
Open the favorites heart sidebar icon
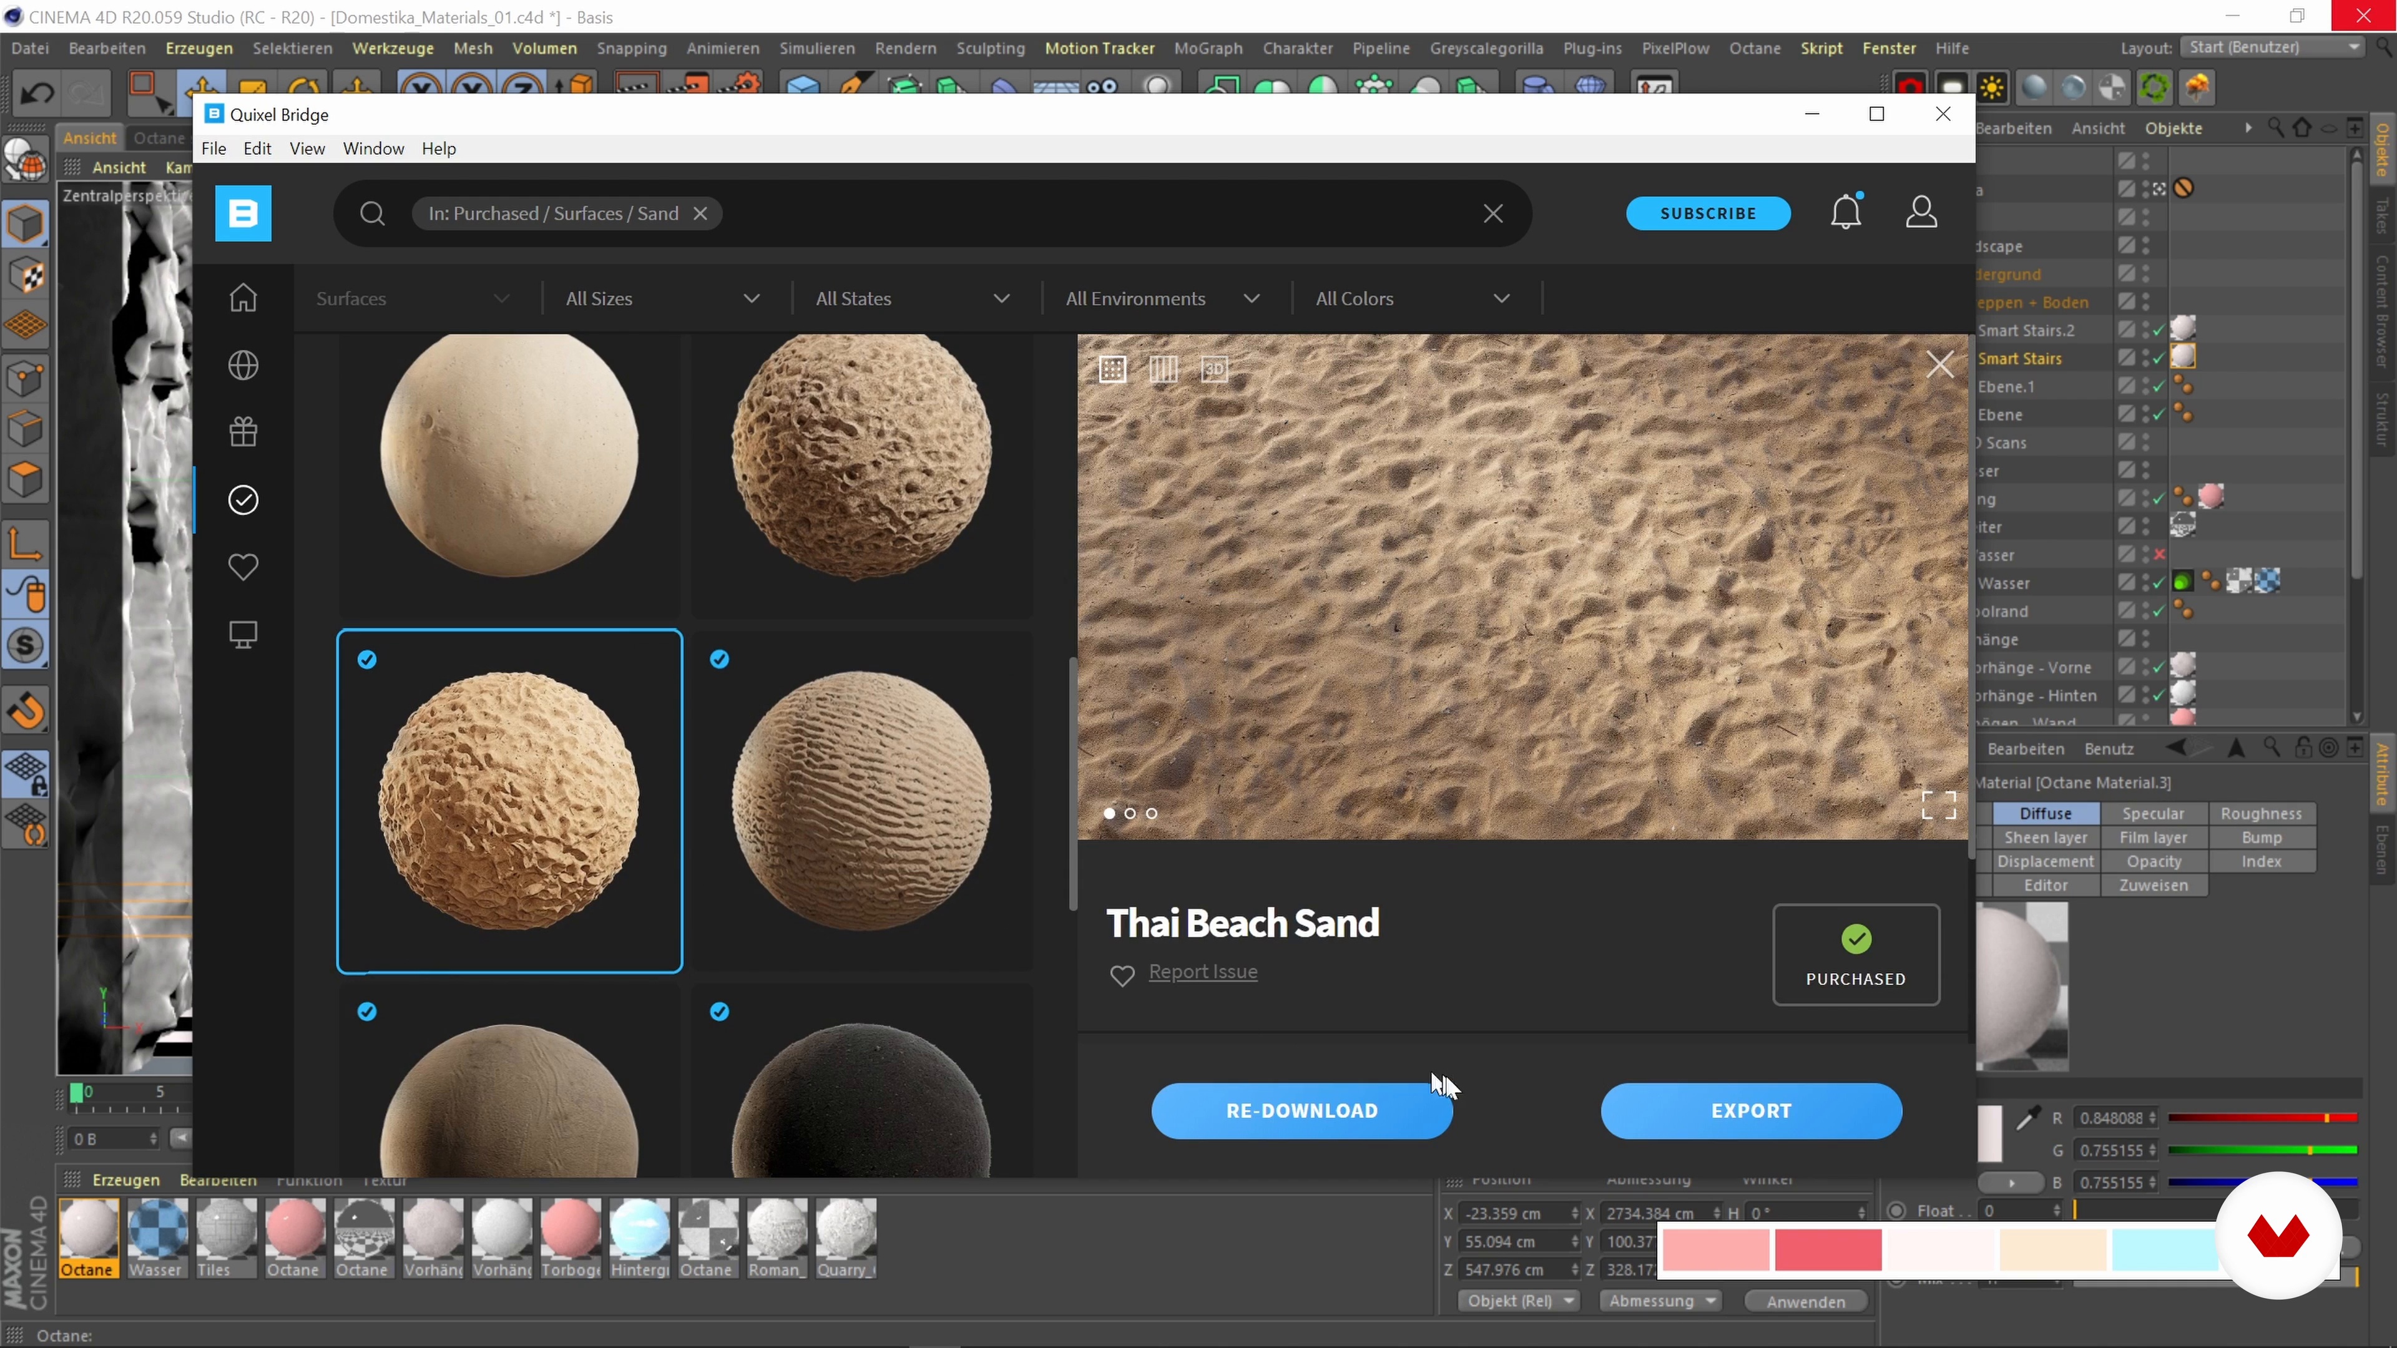pyautogui.click(x=243, y=567)
